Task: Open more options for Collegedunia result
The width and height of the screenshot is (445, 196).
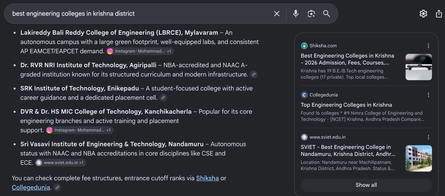Action: pyautogui.click(x=428, y=95)
